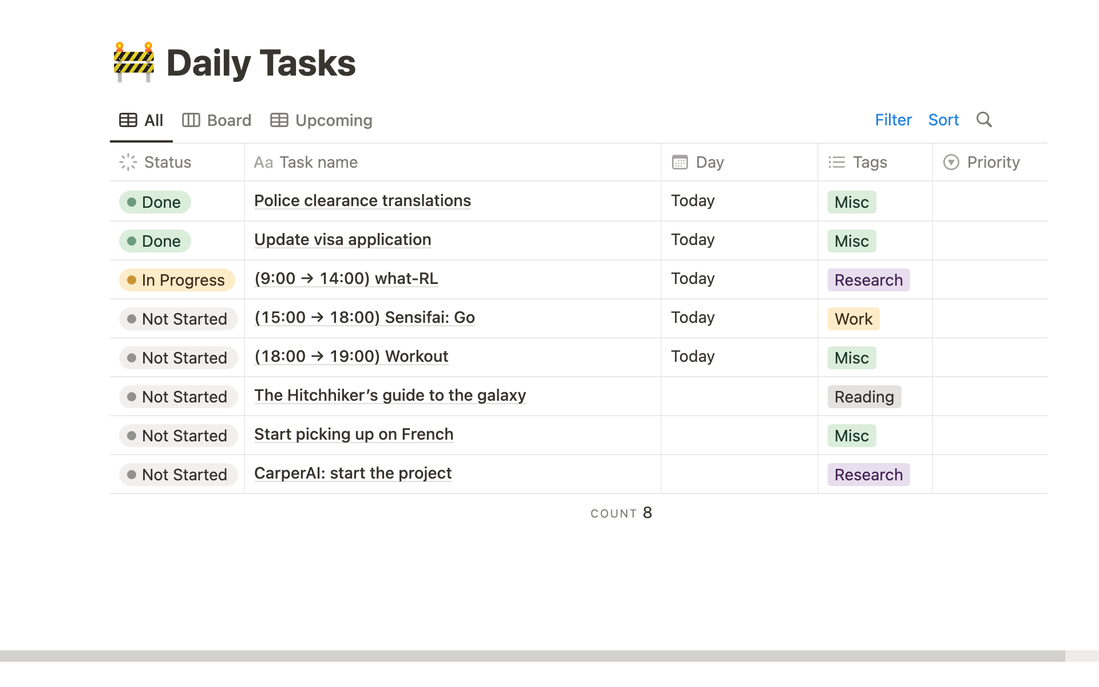Viewport: 1099px width, 687px height.
Task: Click the Upcoming calendar view icon
Action: pos(279,120)
